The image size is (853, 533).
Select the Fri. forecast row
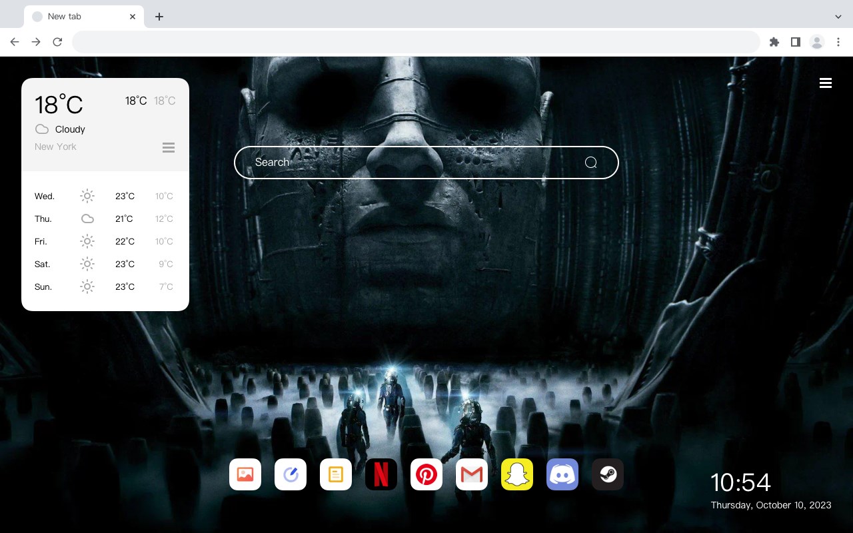tap(105, 241)
